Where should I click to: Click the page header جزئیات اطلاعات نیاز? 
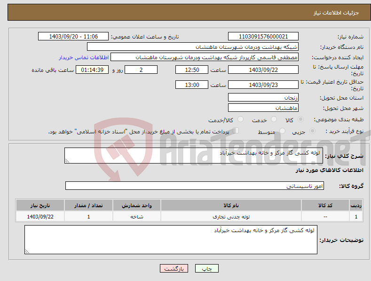click(336, 13)
